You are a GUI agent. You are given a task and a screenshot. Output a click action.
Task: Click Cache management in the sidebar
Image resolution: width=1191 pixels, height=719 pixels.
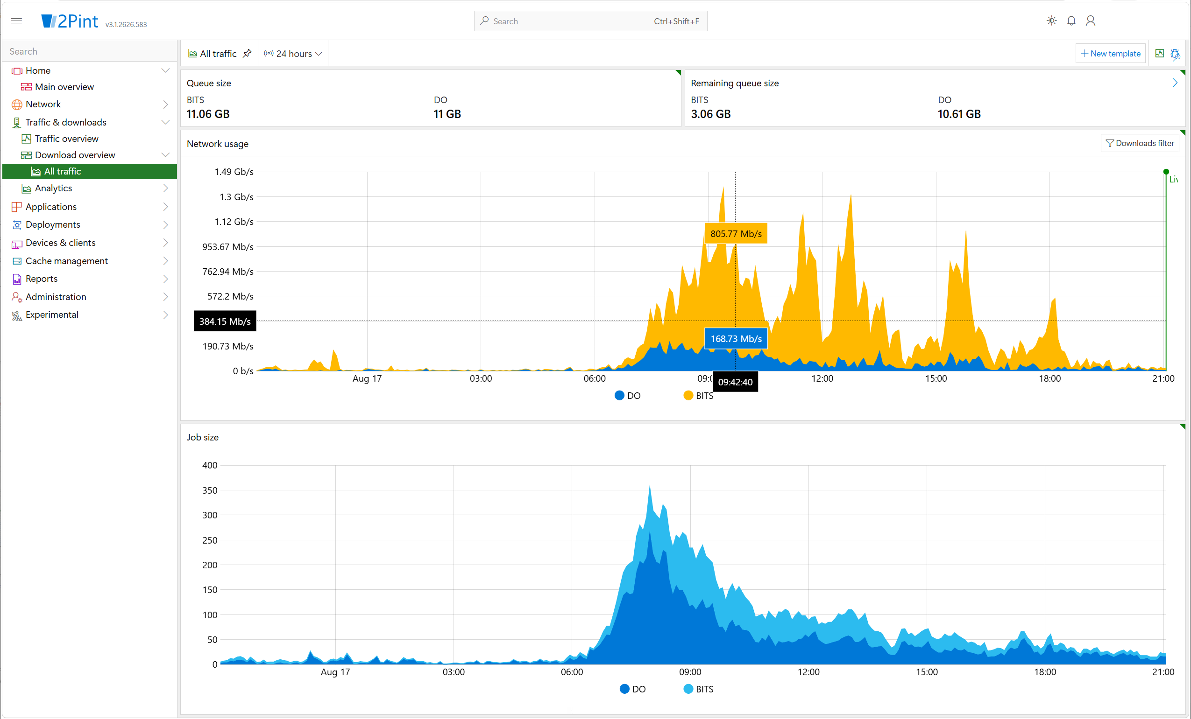pos(67,261)
